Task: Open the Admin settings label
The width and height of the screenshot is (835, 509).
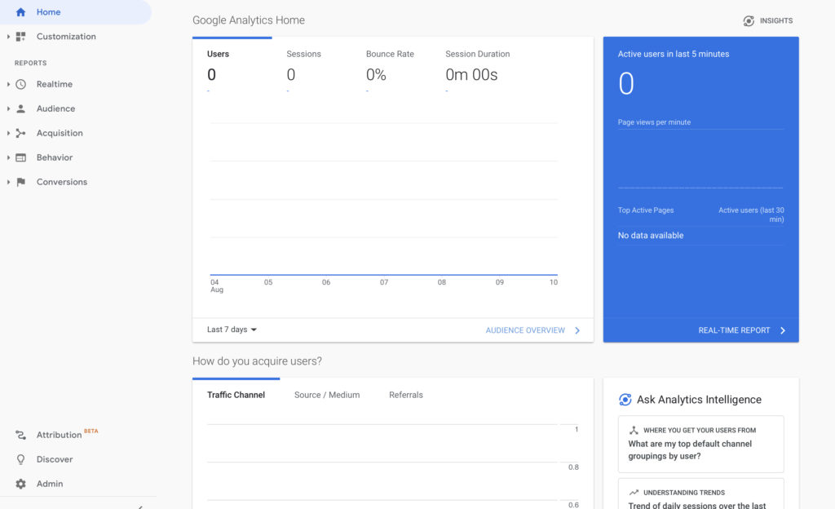Action: 50,484
